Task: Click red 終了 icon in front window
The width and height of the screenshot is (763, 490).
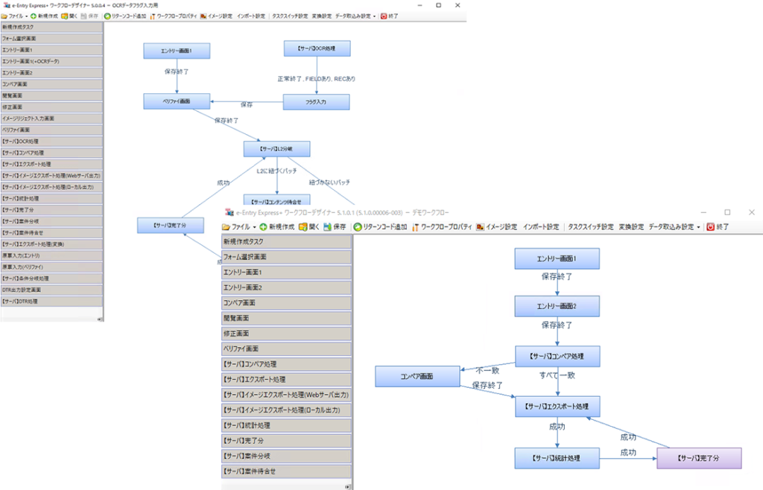Action: point(710,226)
